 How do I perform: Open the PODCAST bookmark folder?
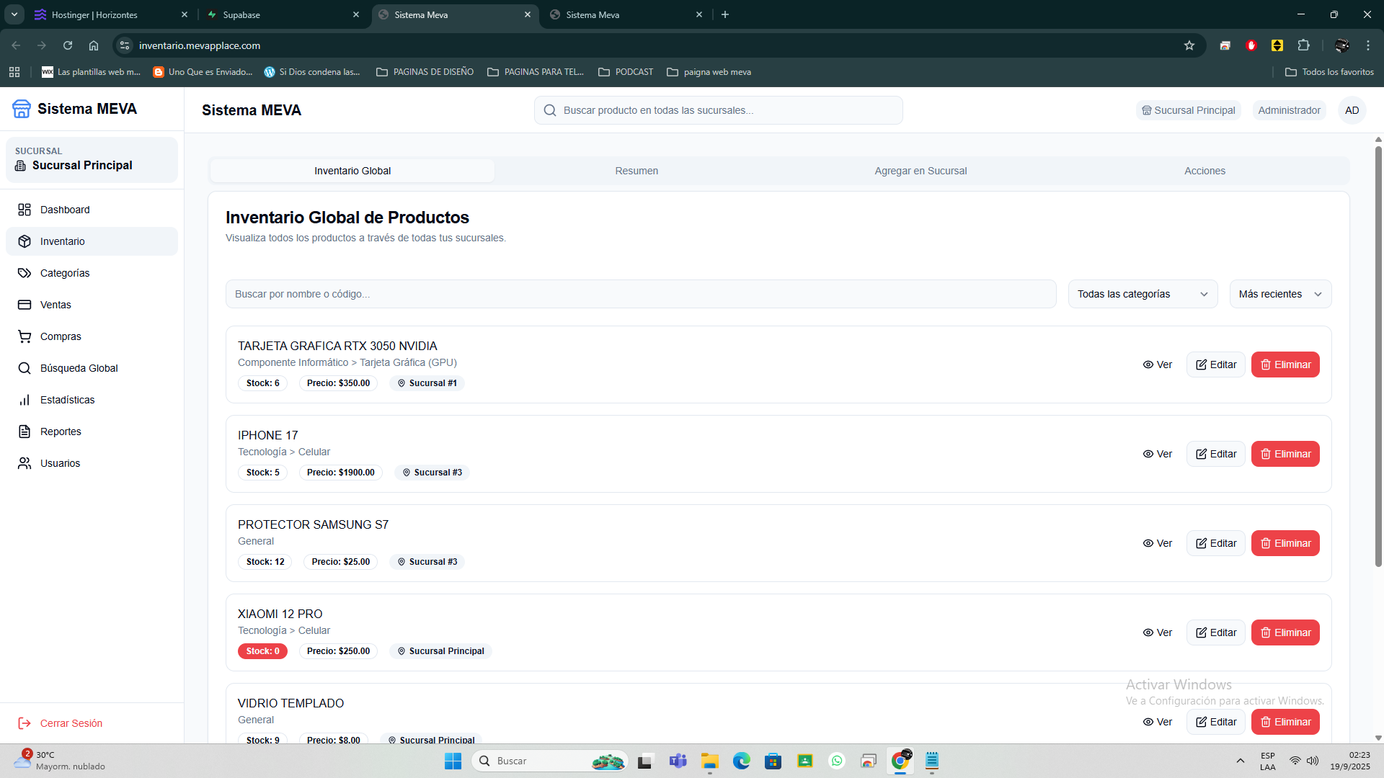tap(626, 72)
